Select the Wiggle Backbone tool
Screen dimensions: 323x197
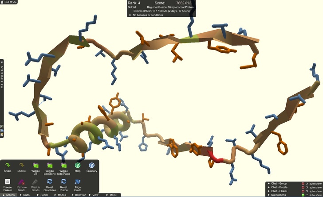click(x=49, y=165)
